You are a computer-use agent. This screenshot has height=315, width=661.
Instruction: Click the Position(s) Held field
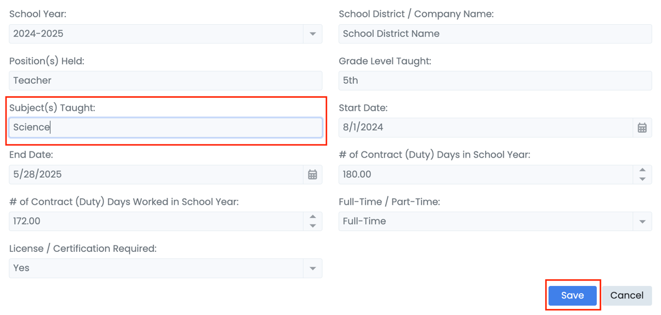[x=165, y=81]
